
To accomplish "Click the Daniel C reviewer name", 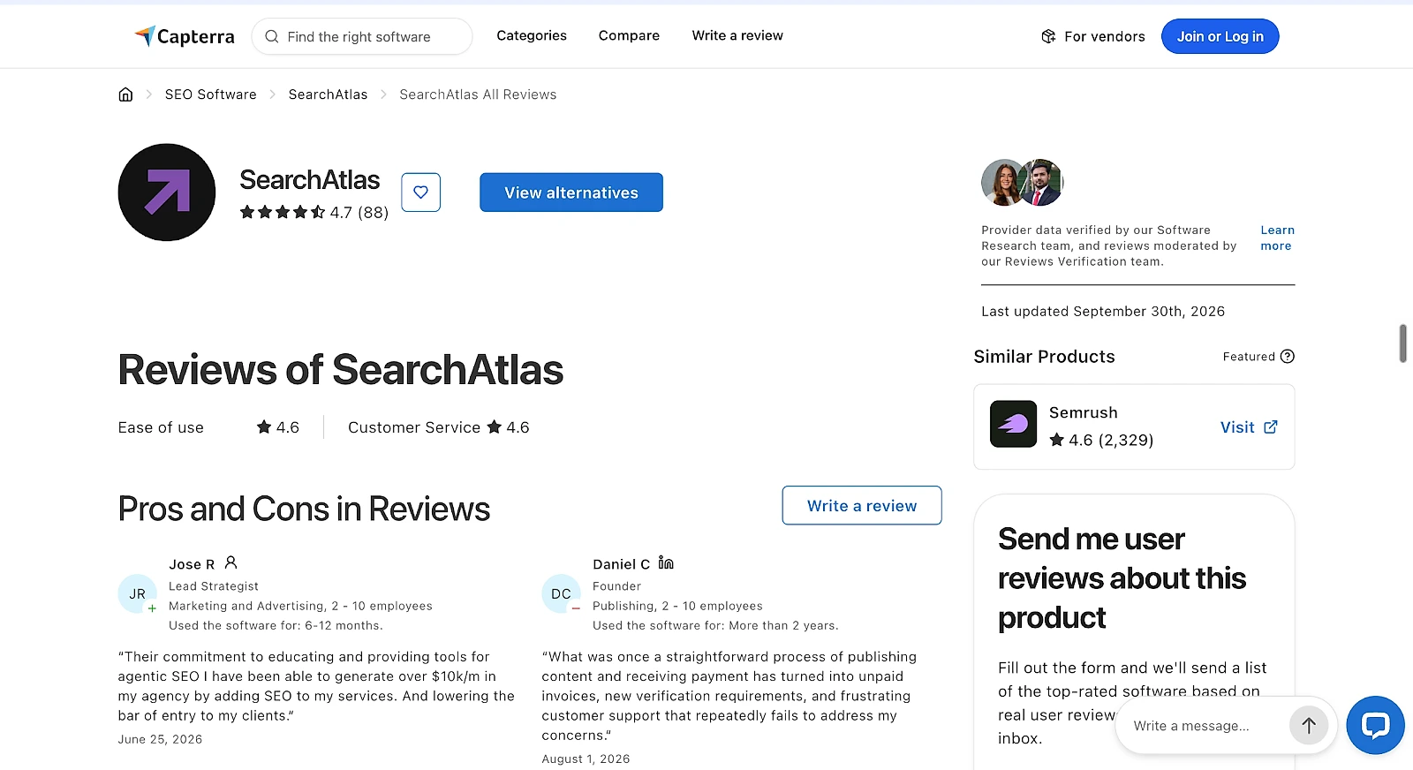I will click(621, 564).
